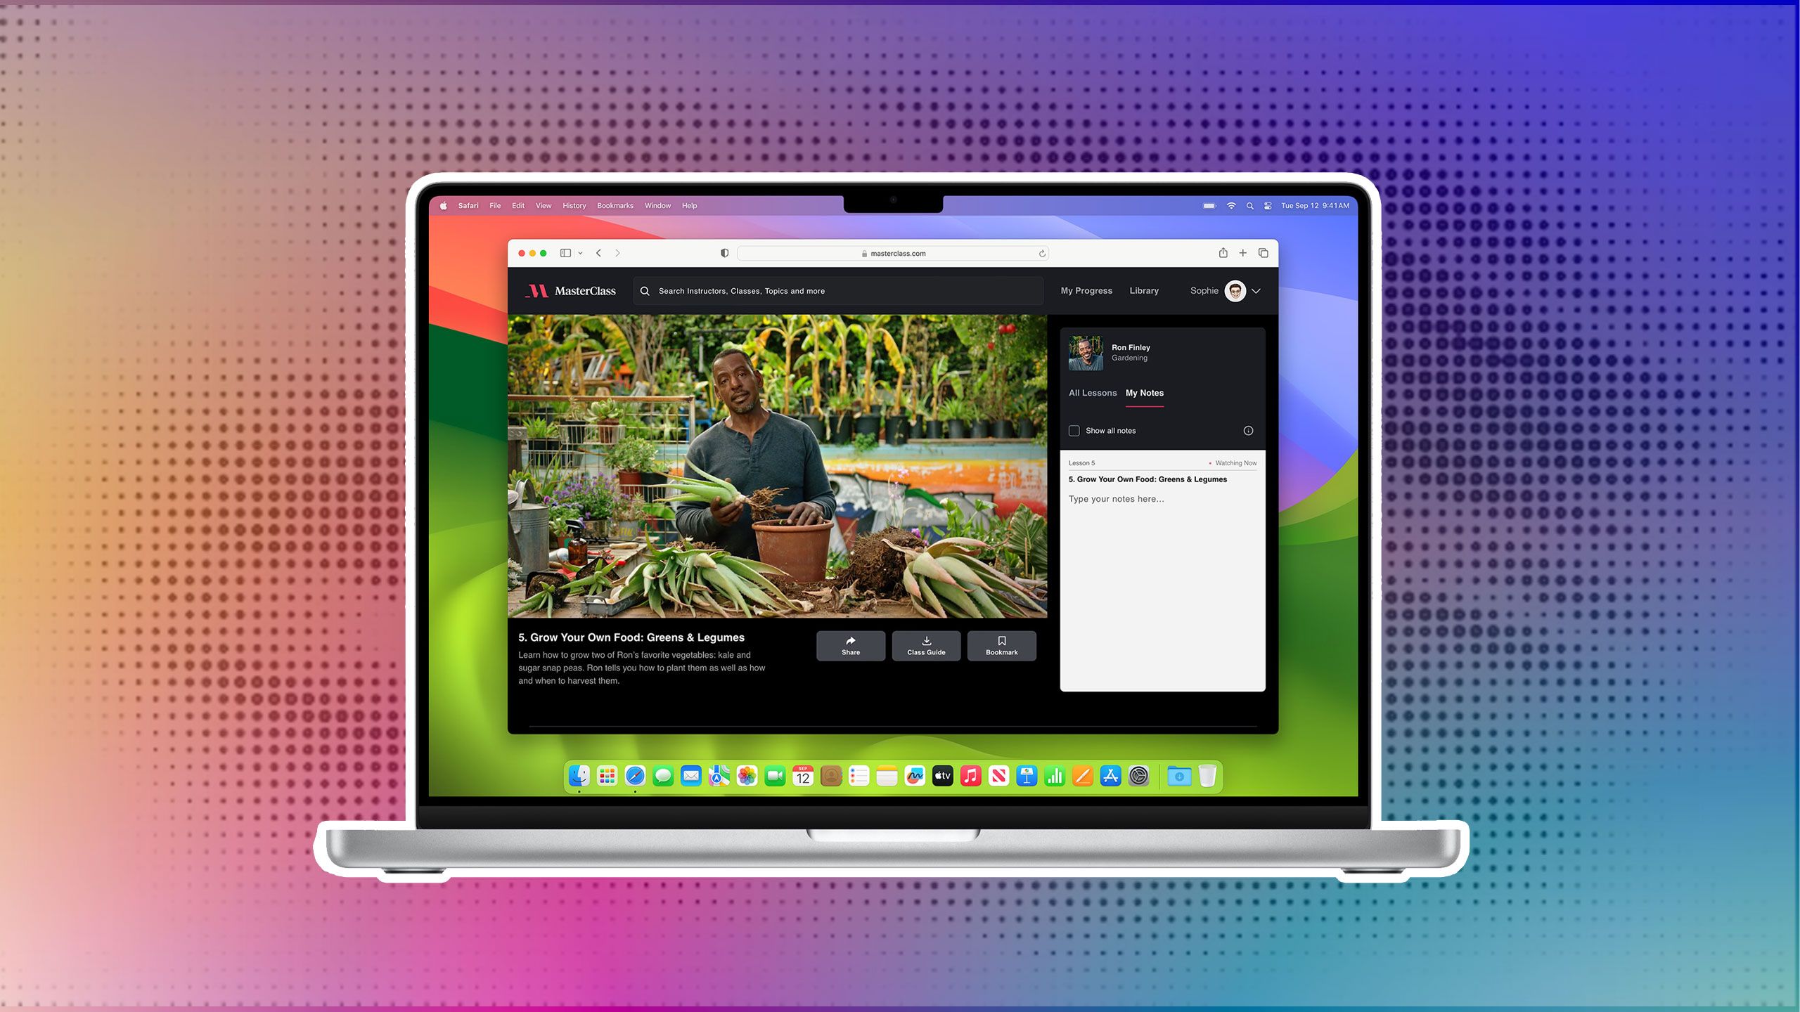Select the My Notes tab
The image size is (1800, 1012).
[1143, 393]
